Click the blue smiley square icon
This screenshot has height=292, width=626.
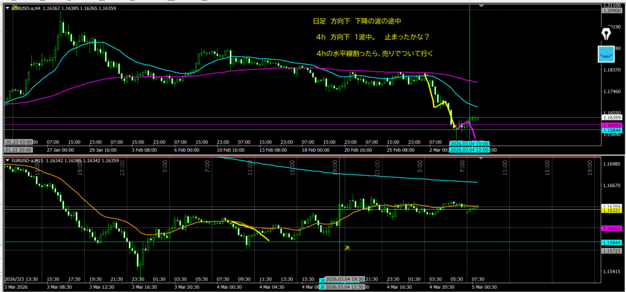(x=607, y=54)
